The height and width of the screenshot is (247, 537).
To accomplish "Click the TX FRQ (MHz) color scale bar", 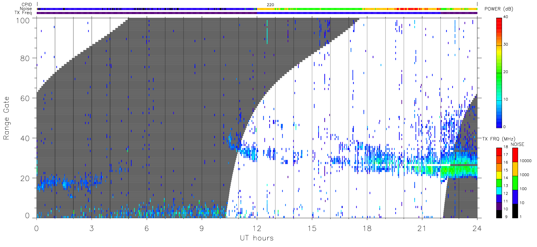I will 499,183.
